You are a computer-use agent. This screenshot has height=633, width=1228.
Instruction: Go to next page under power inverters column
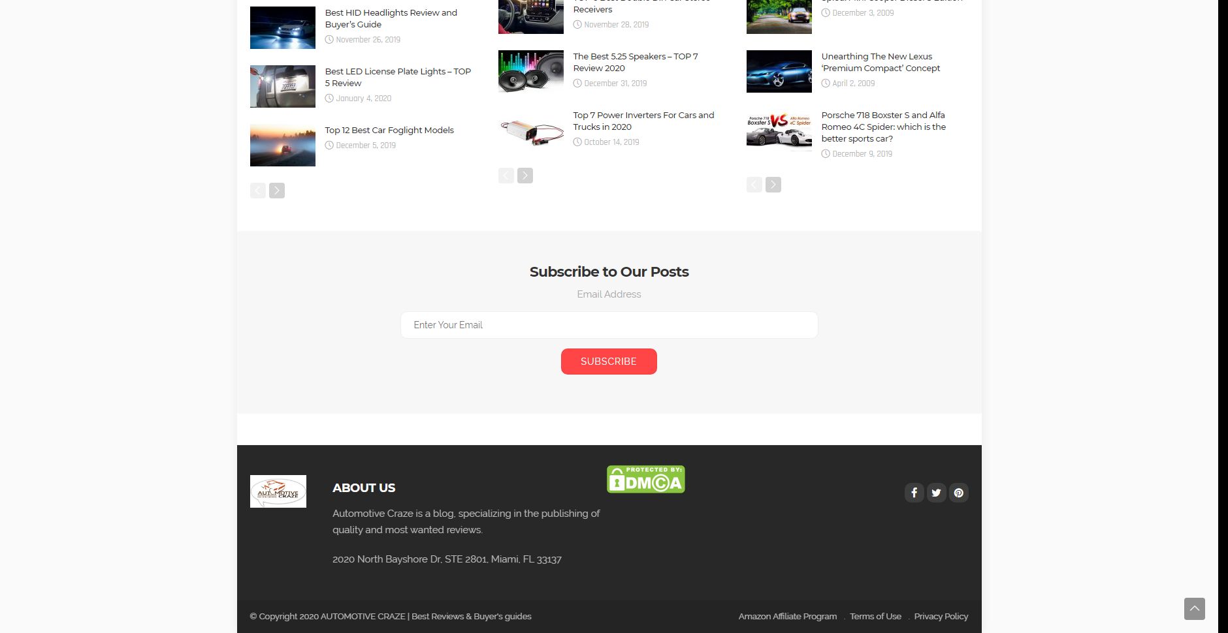[x=525, y=176]
